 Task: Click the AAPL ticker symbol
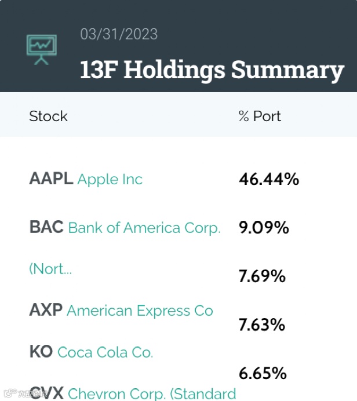pos(51,178)
